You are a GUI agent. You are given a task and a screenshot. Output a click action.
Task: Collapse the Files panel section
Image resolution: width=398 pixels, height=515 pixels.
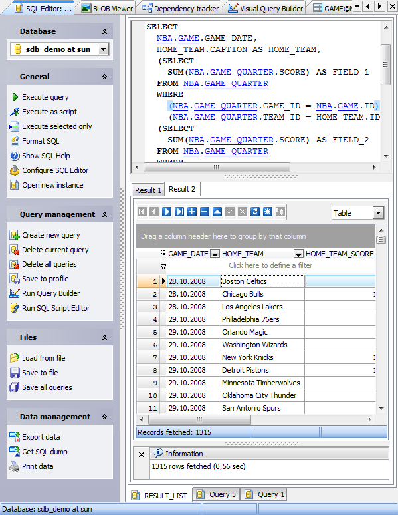pyautogui.click(x=105, y=337)
